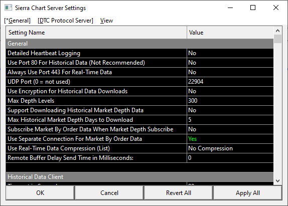Open the General menu
288x206 pixels.
[17, 21]
